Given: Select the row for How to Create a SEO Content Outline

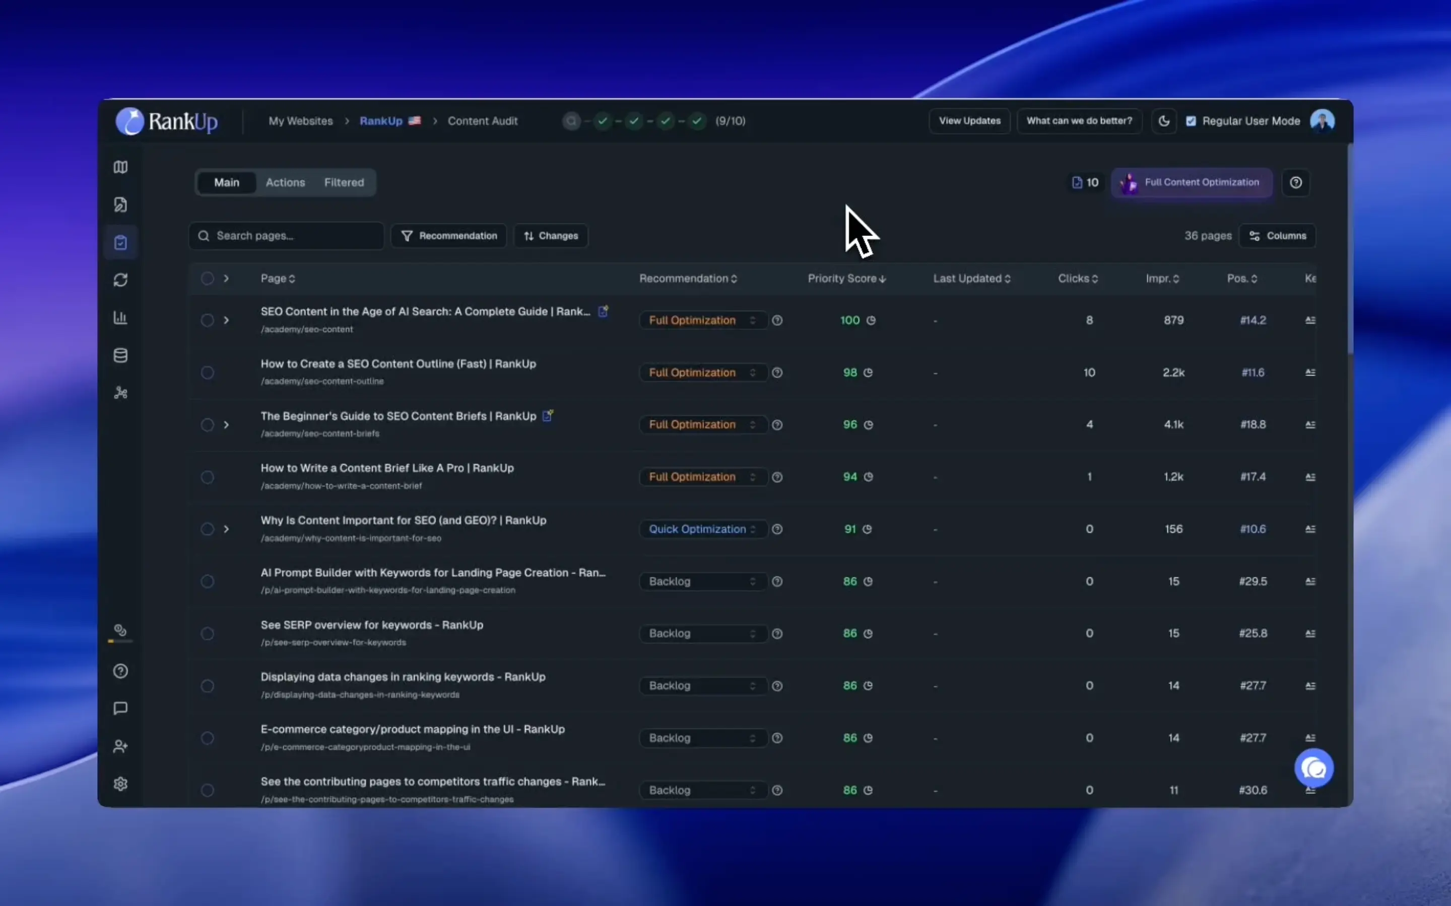Looking at the screenshot, I should pos(208,372).
